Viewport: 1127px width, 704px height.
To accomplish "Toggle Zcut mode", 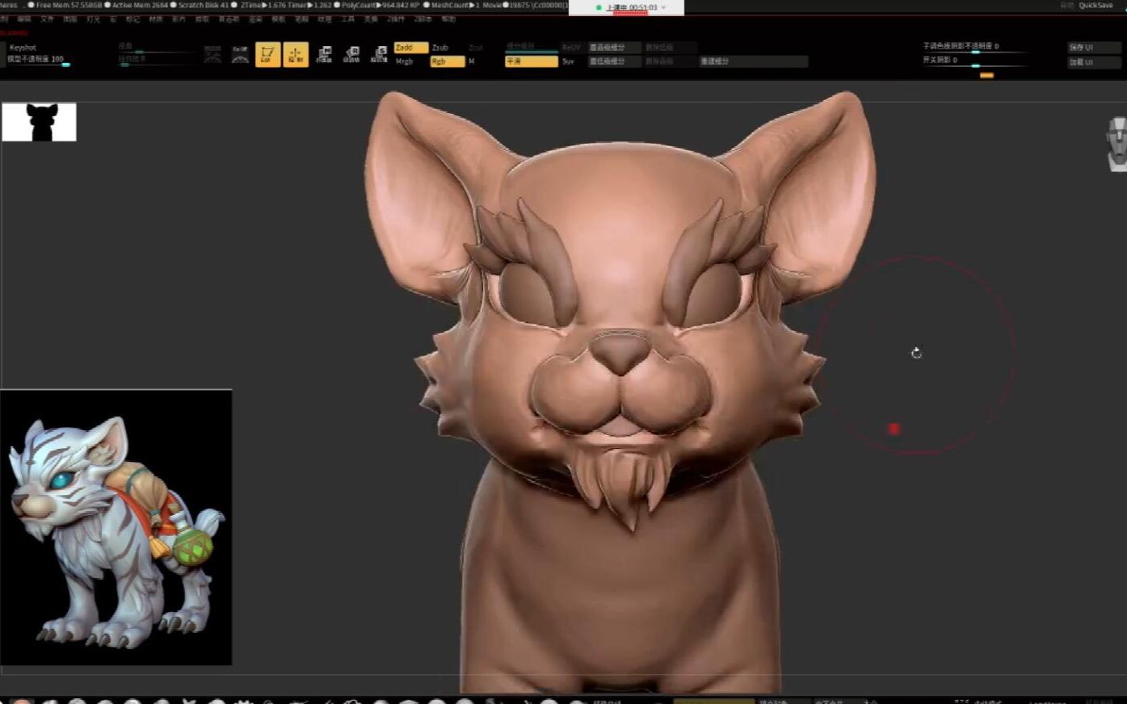I will 476,48.
